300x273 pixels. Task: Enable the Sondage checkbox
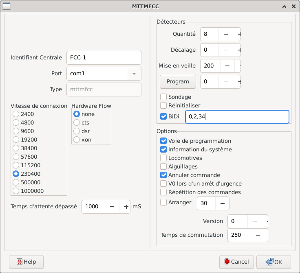(x=163, y=97)
